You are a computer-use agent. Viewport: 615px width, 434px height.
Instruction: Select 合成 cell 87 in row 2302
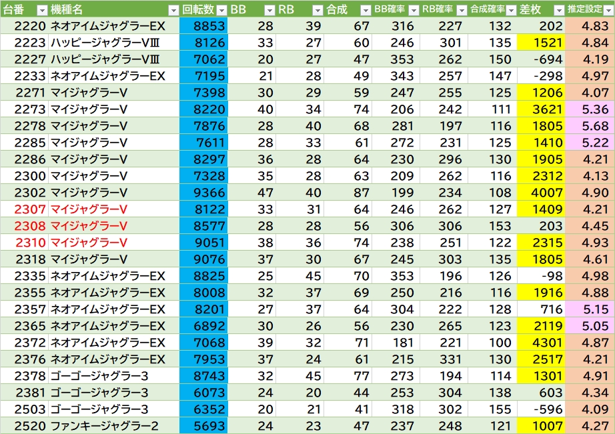pyautogui.click(x=348, y=193)
